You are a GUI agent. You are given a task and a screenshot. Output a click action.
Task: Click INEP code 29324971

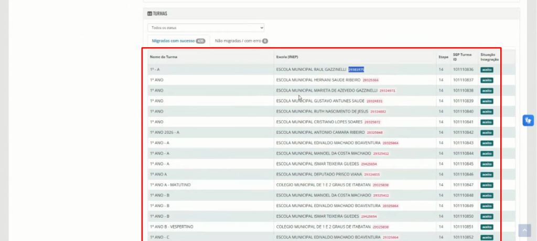click(388, 91)
